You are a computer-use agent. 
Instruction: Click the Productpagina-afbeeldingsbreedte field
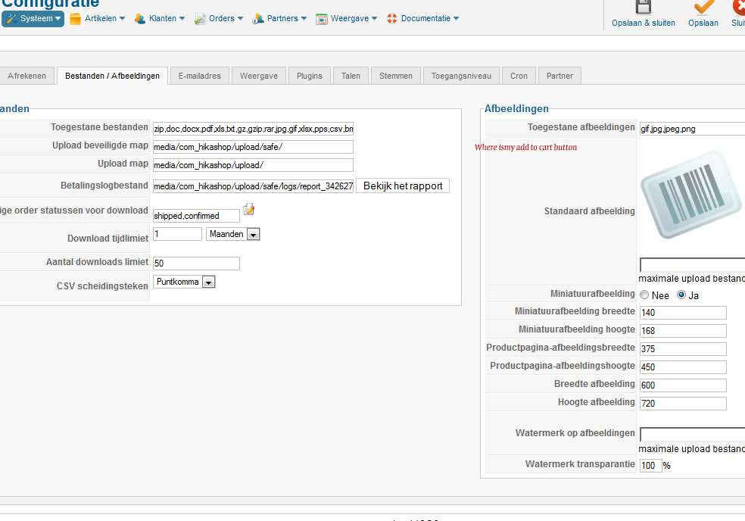tap(683, 348)
